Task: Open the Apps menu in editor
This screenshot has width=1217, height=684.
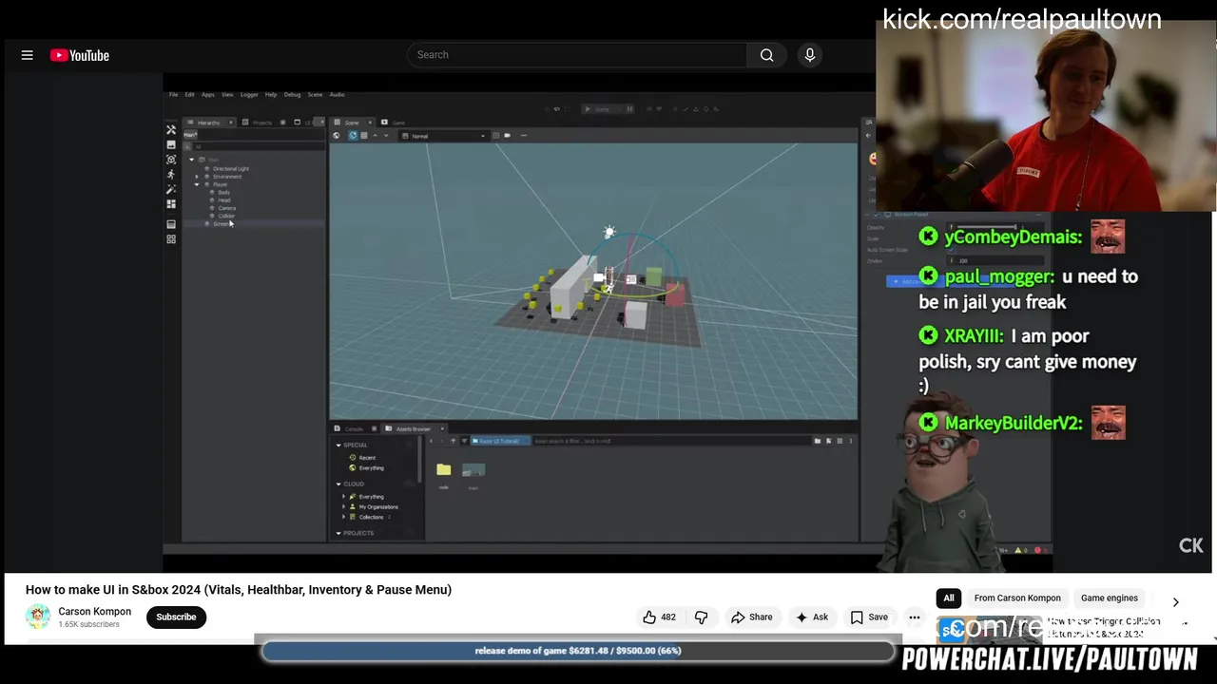Action: click(208, 95)
